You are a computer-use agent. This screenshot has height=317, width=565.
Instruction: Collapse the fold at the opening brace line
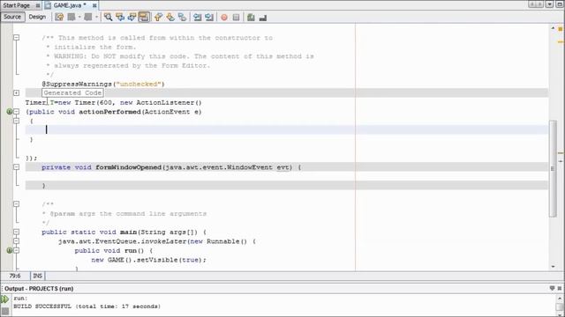16,121
